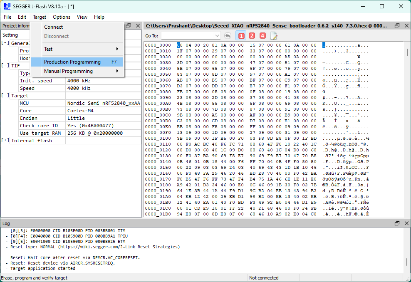This screenshot has height=282, width=411.
Task: Collapse the Target settings tree node
Action: [5, 95]
